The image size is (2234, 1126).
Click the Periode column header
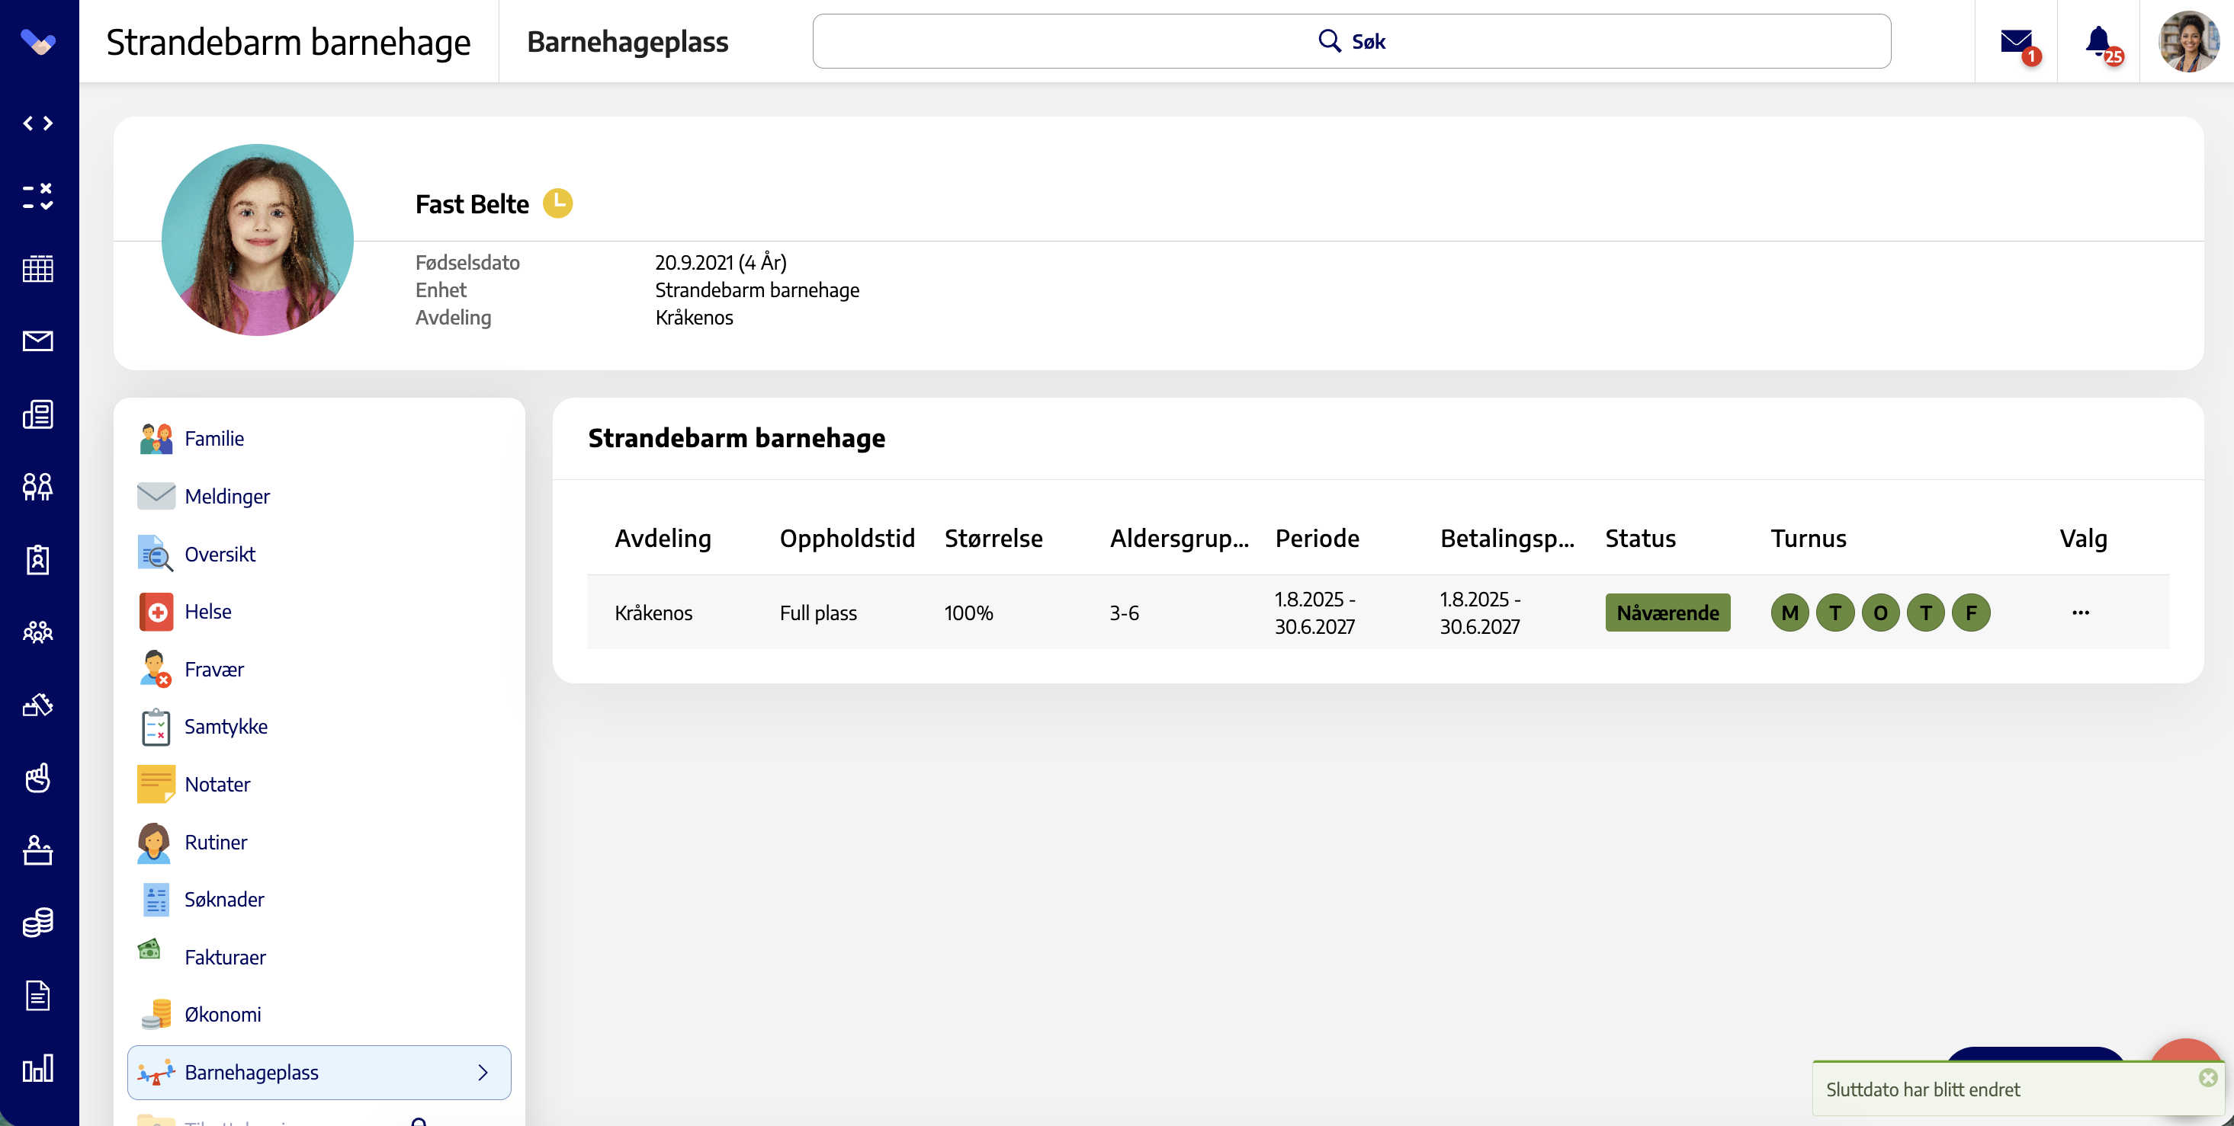coord(1317,539)
